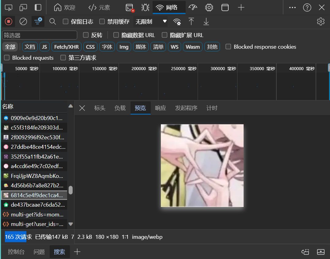This screenshot has height=259, width=330.
Task: Import HAR file with up arrow
Action: click(x=191, y=21)
